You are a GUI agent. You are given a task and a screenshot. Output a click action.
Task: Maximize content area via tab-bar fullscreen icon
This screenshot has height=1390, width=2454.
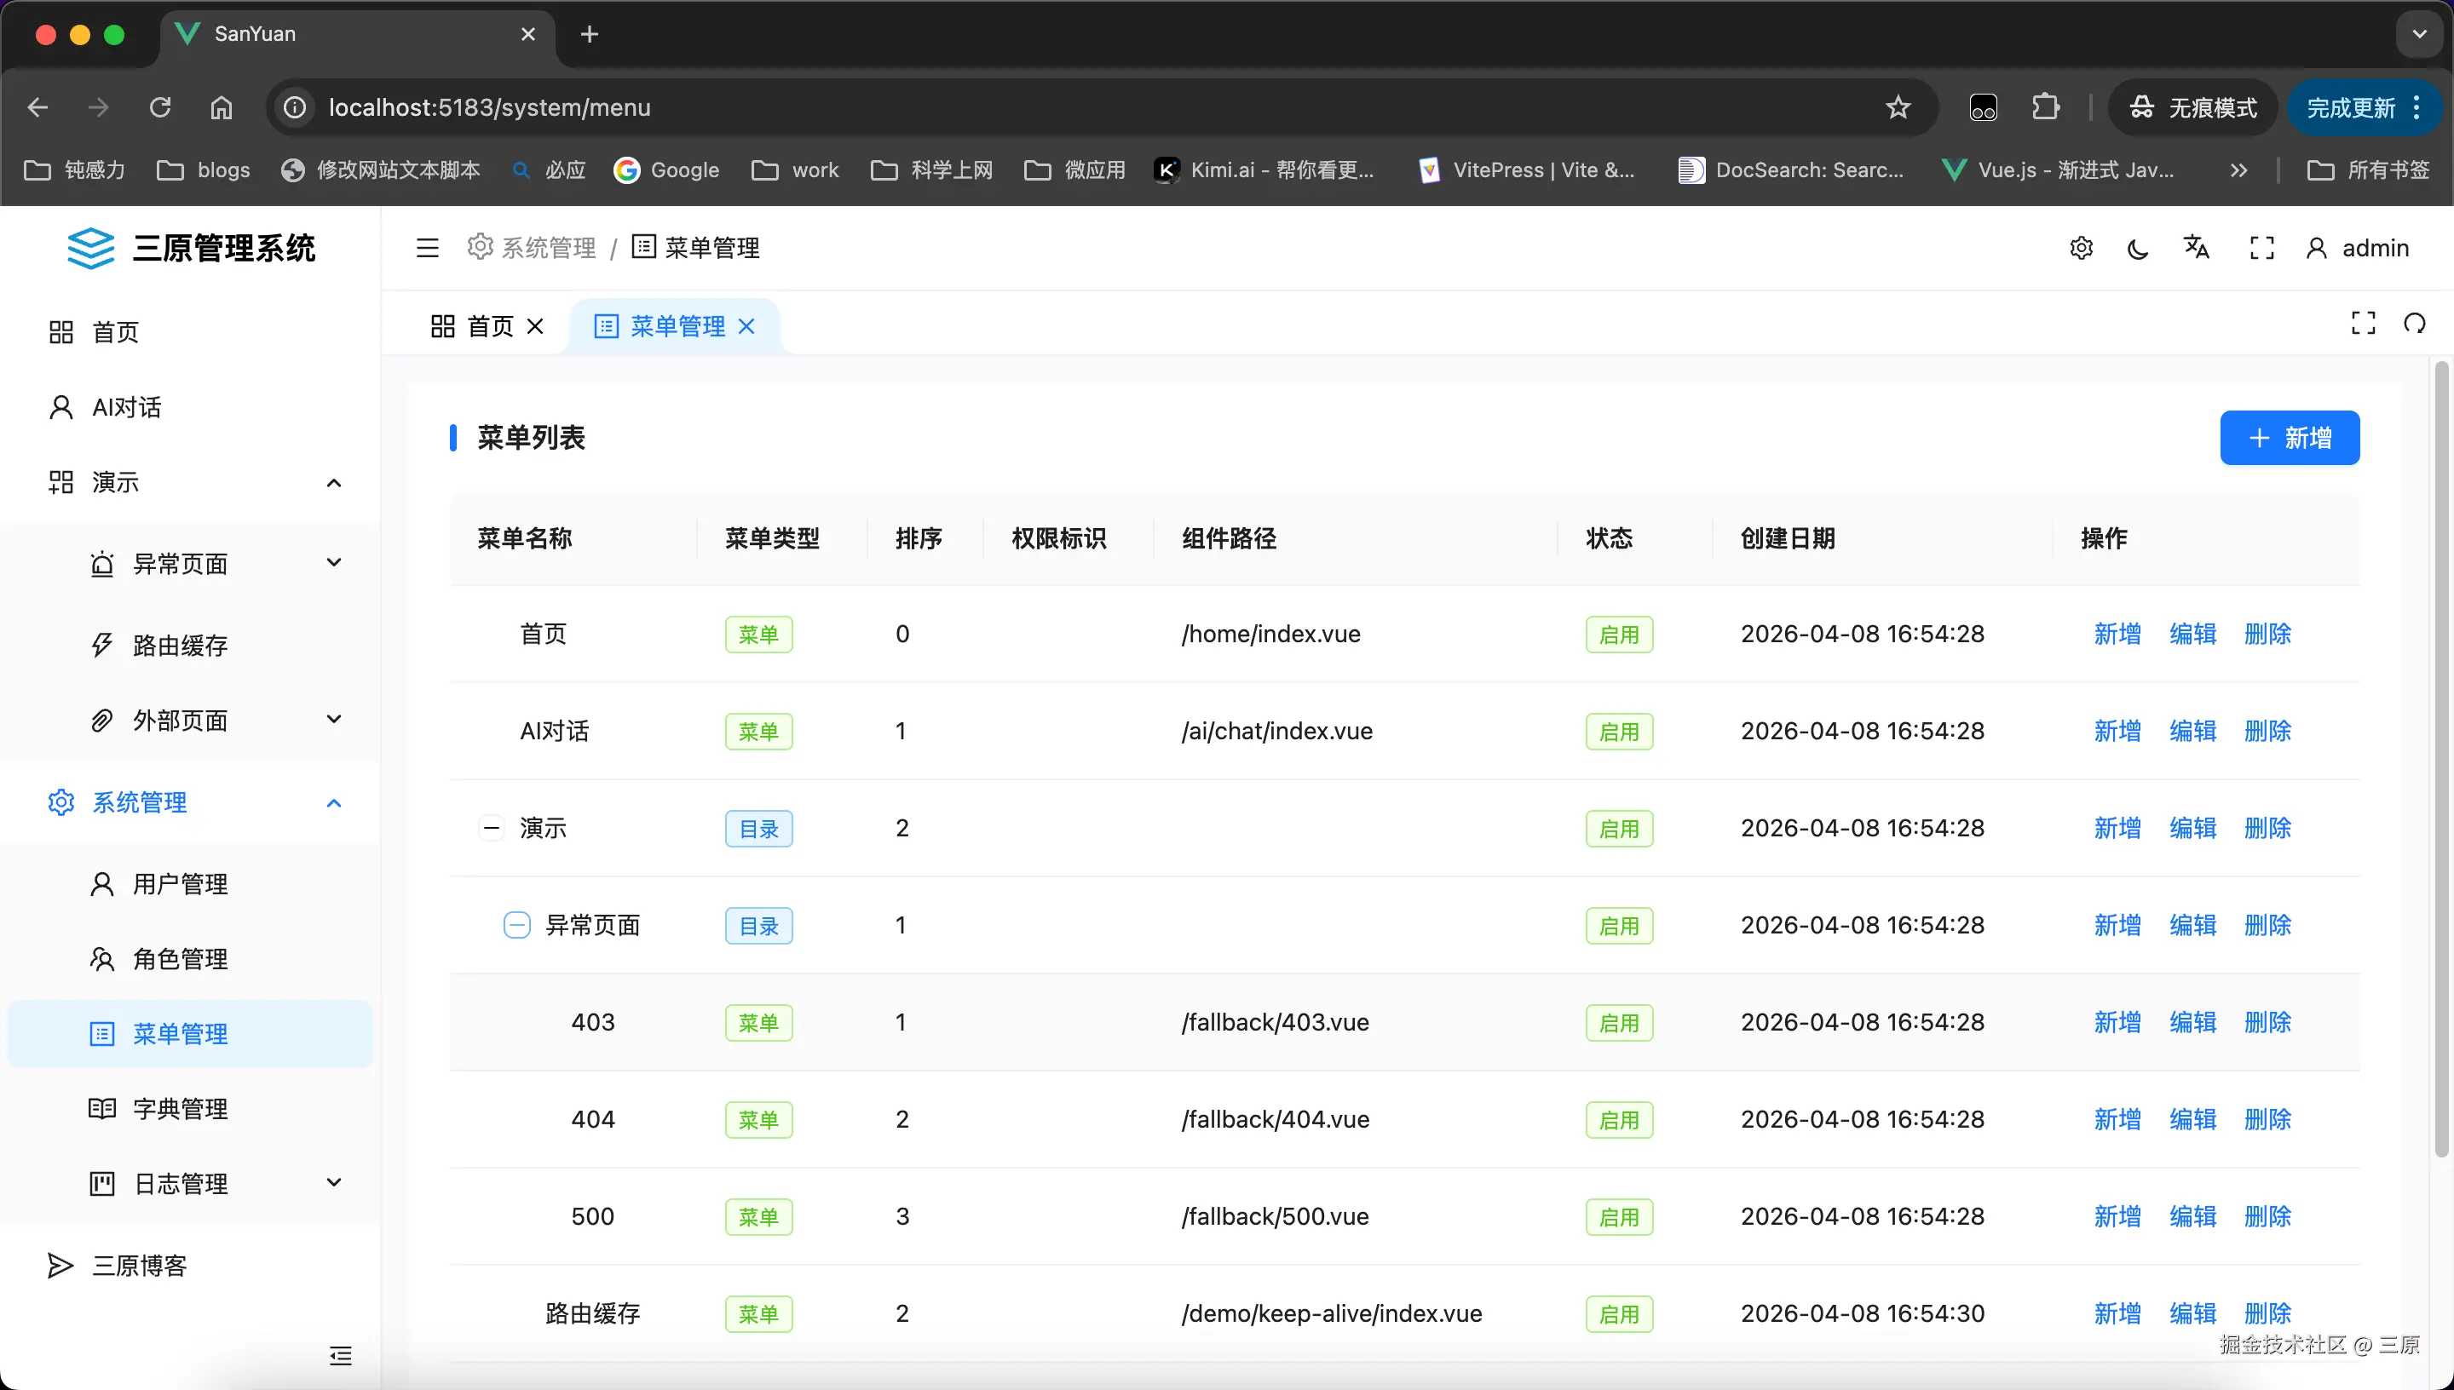pyautogui.click(x=2364, y=324)
